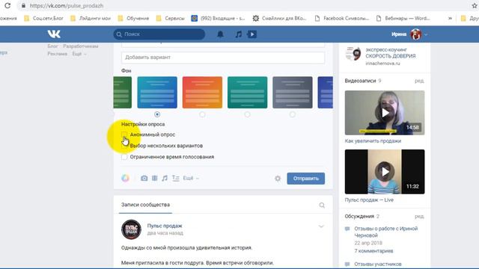Choose the orange poll background swatch
The width and height of the screenshot is (479, 269).
(202, 93)
